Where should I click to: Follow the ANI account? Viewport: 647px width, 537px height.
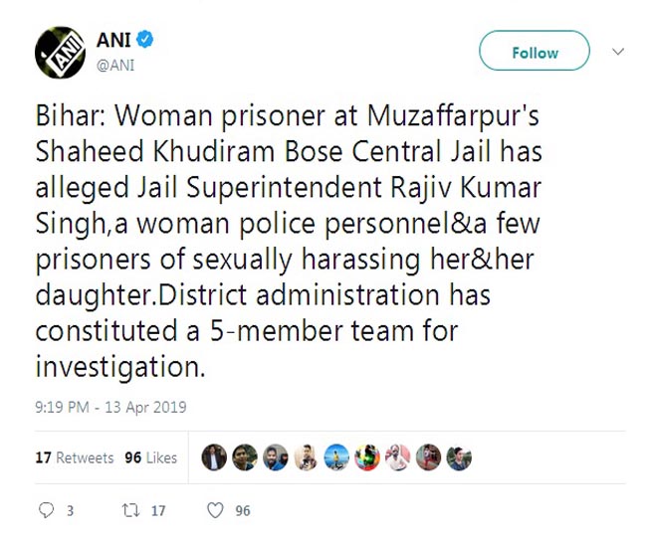coord(535,53)
